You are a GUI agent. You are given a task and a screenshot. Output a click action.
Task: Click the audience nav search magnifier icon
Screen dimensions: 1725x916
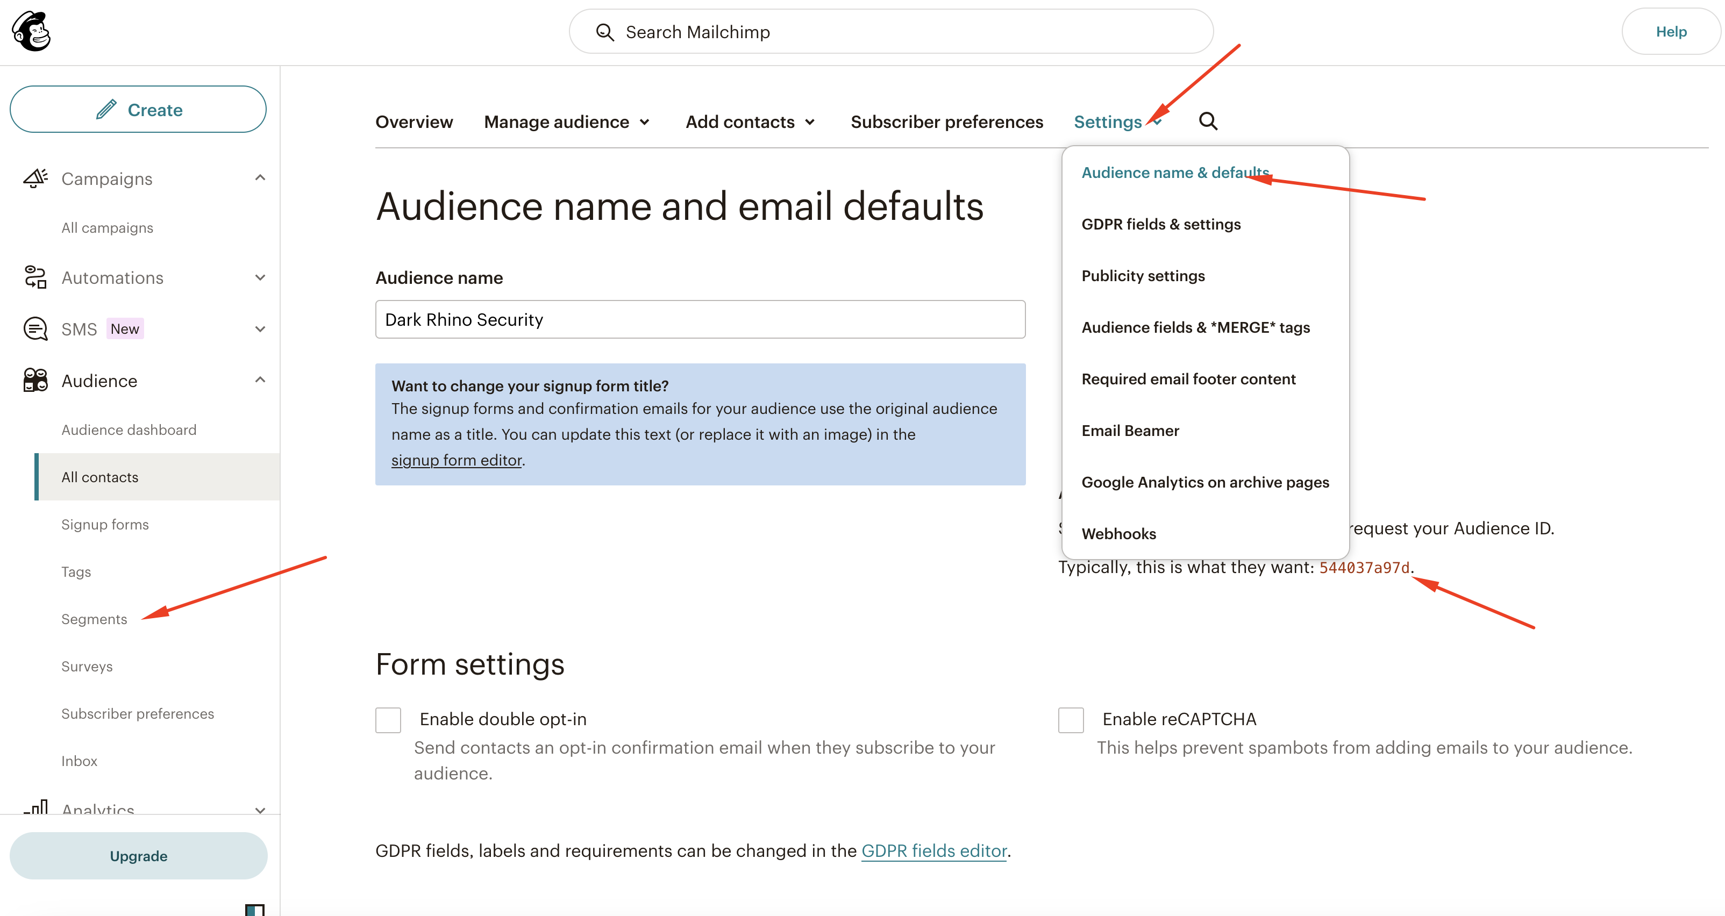(x=1207, y=121)
